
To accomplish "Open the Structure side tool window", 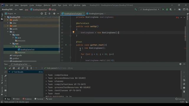I will click(2, 79).
